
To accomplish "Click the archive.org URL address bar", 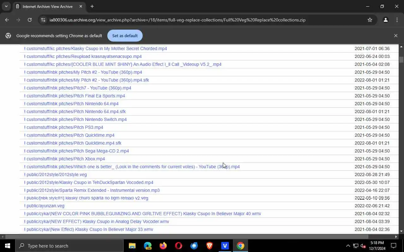I will tap(177, 20).
